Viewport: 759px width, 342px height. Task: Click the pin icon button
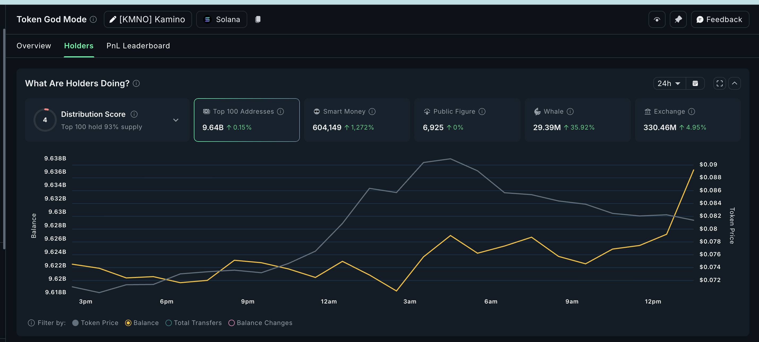678,19
